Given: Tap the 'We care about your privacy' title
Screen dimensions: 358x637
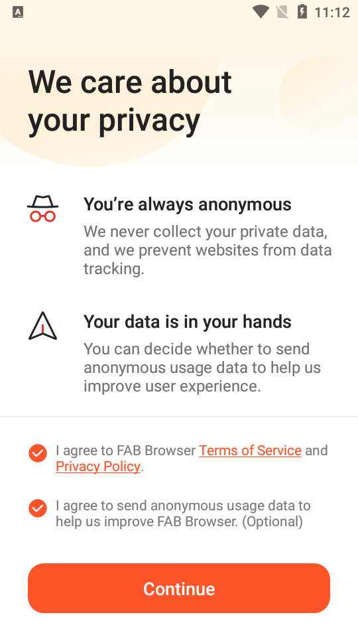Looking at the screenshot, I should [x=130, y=101].
